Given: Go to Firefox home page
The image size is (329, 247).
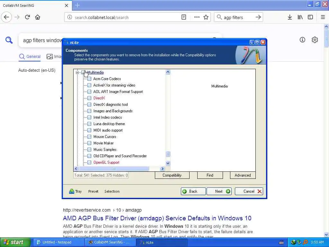Looking at the screenshot, I should 38,17.
